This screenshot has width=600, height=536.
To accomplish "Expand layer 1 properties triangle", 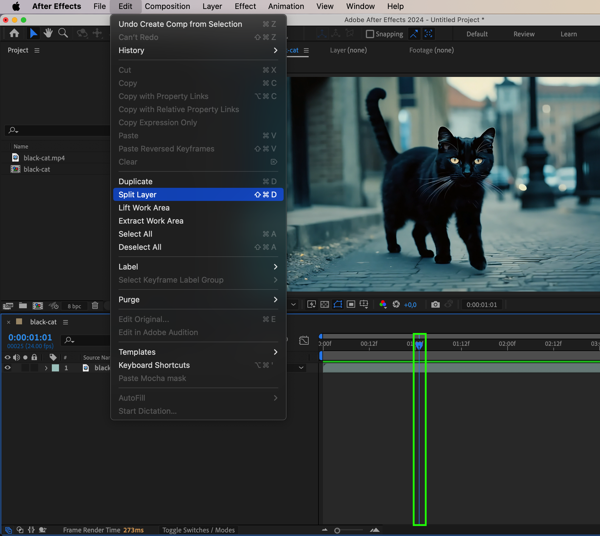I will coord(46,368).
